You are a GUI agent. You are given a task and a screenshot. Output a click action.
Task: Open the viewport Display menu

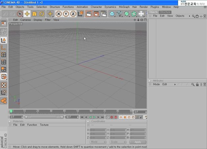click(x=38, y=20)
